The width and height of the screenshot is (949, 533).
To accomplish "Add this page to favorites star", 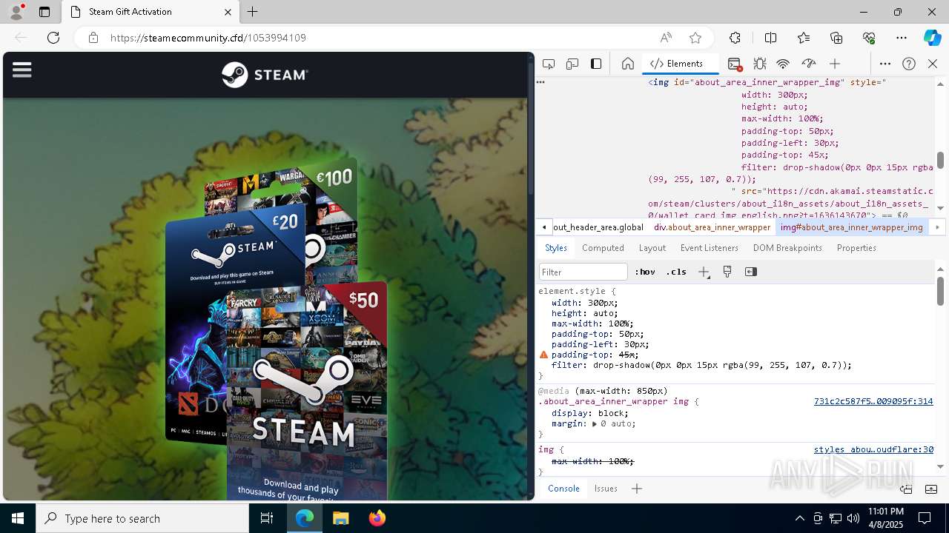I will click(x=695, y=38).
